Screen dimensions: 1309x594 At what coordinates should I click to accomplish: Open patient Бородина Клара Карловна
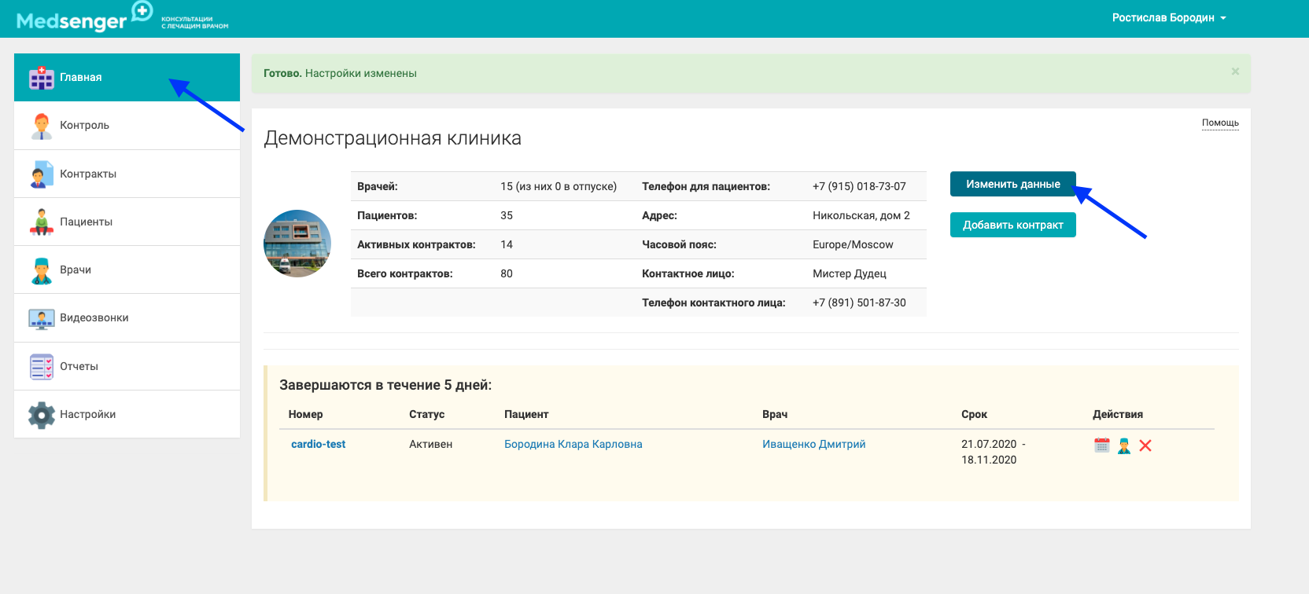573,444
